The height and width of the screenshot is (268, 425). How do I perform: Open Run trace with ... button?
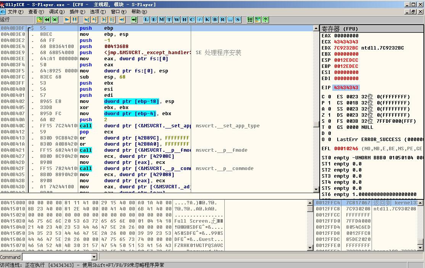click(x=230, y=19)
